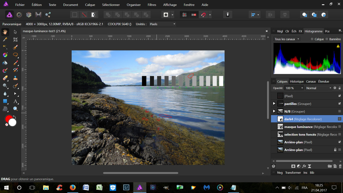Choose the Flood Fill bucket tool
The image size is (343, 193).
pos(5,63)
